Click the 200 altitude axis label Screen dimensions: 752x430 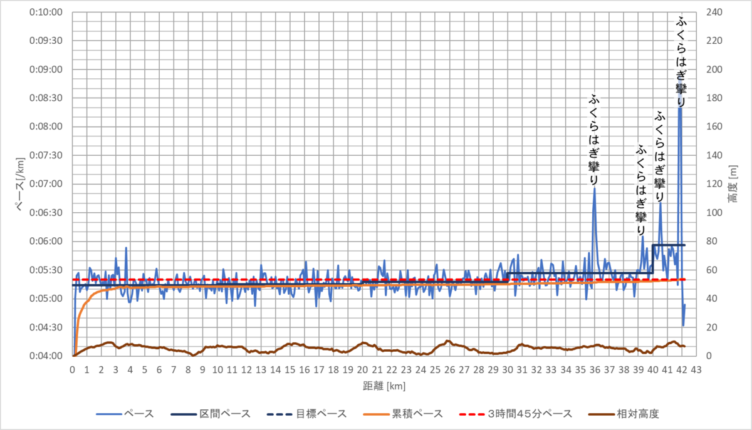pyautogui.click(x=713, y=69)
